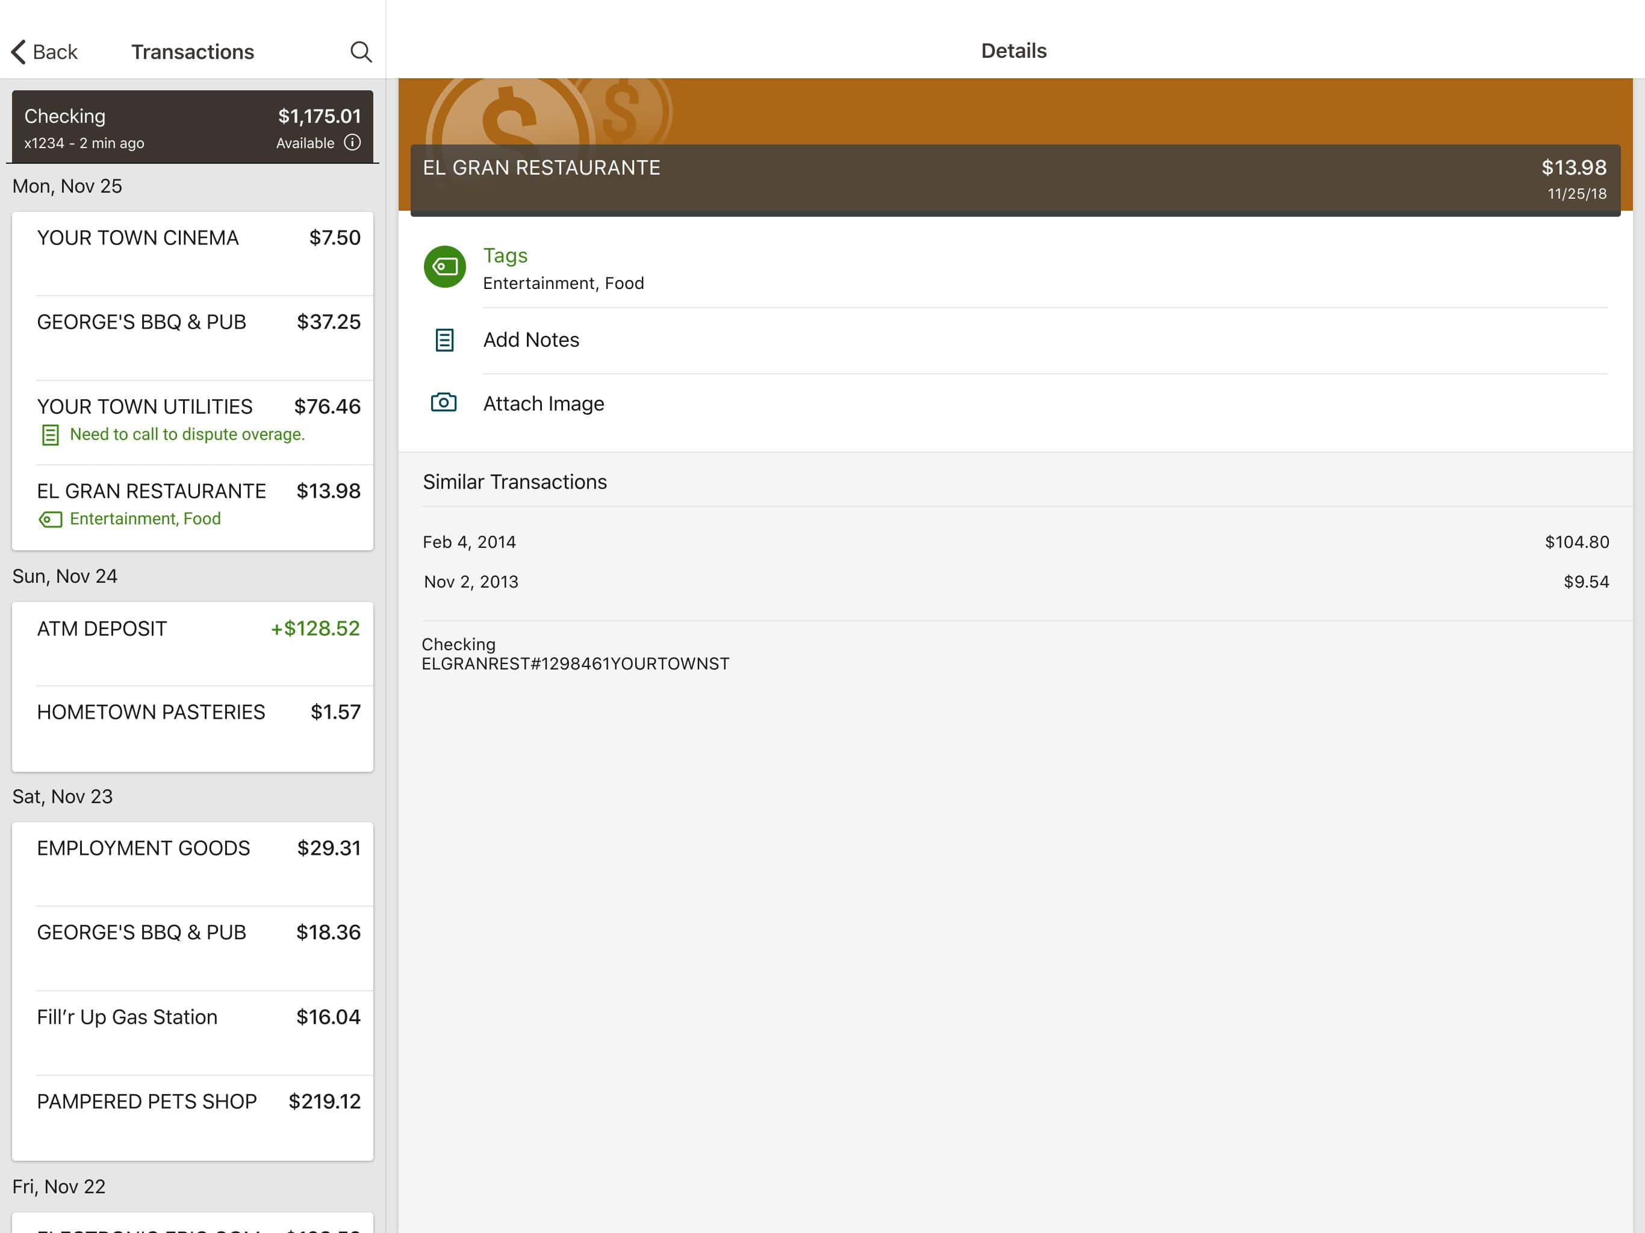This screenshot has width=1645, height=1233.
Task: Open the Tags row showing Entertainment, Food
Action: pos(1016,268)
